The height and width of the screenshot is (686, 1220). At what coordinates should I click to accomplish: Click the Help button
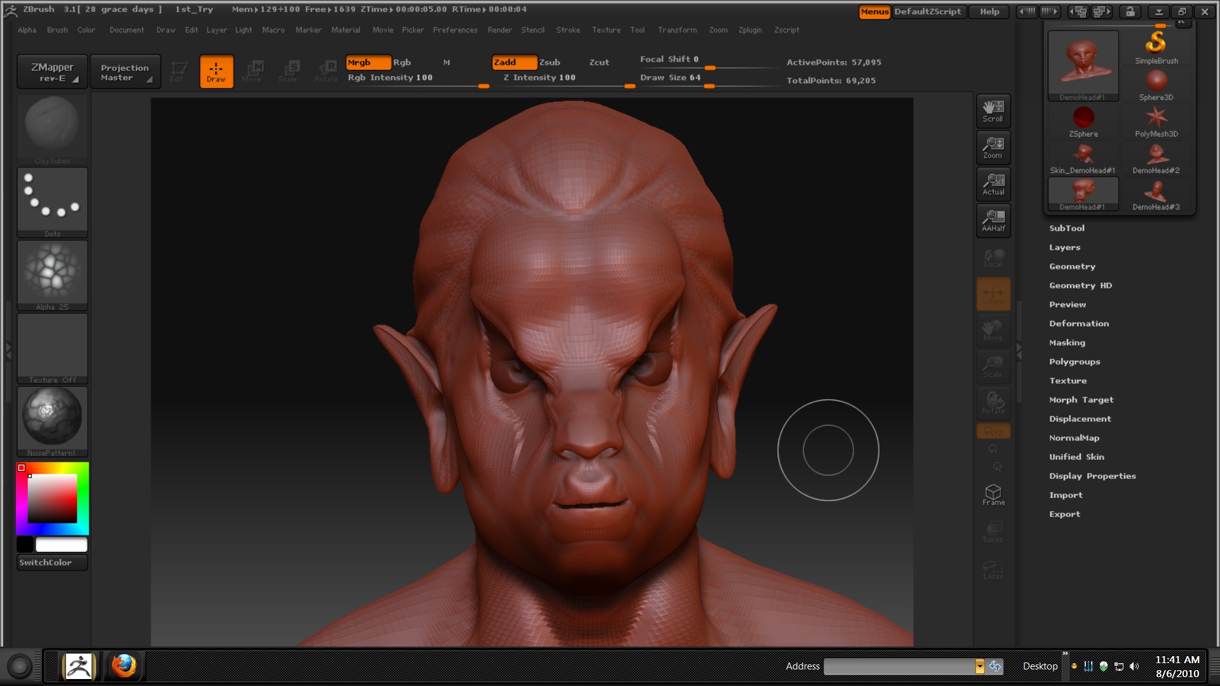[989, 11]
